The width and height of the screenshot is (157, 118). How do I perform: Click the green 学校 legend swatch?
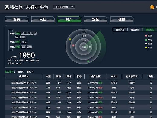(x=146, y=40)
